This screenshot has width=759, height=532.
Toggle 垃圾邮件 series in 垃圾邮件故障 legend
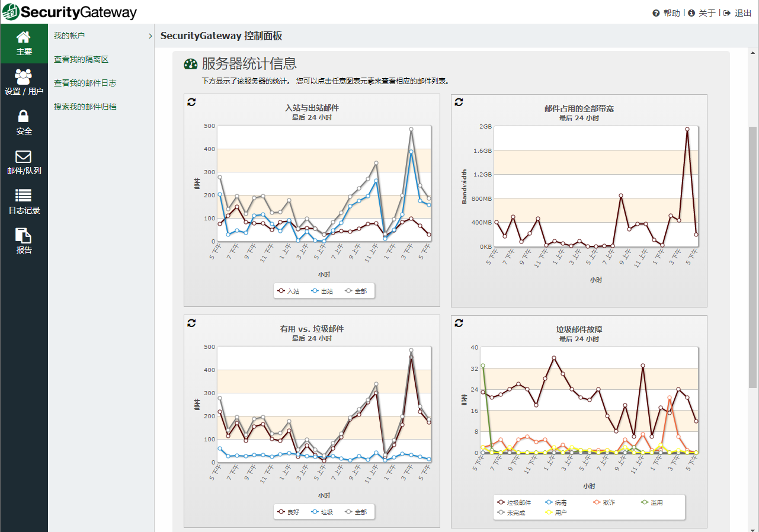[514, 502]
